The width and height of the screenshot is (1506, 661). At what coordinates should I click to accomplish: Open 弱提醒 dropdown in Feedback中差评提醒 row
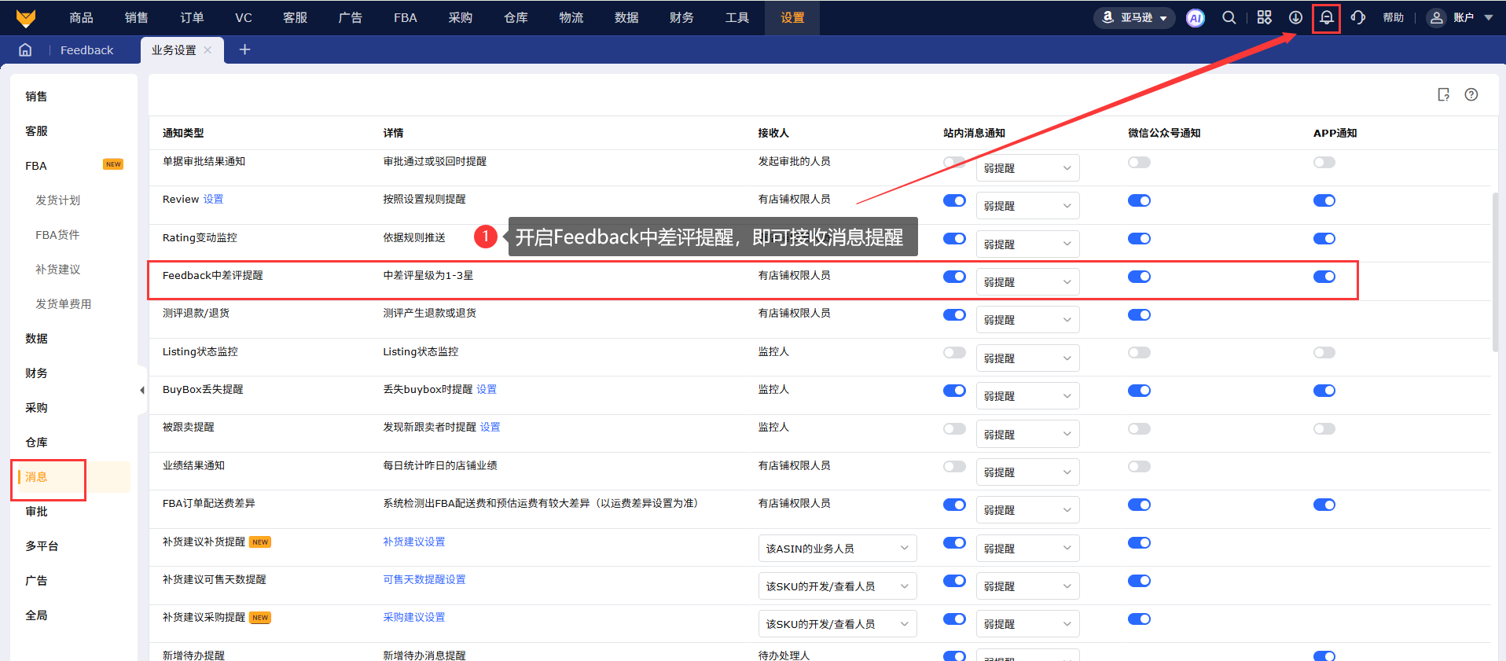tap(1027, 282)
